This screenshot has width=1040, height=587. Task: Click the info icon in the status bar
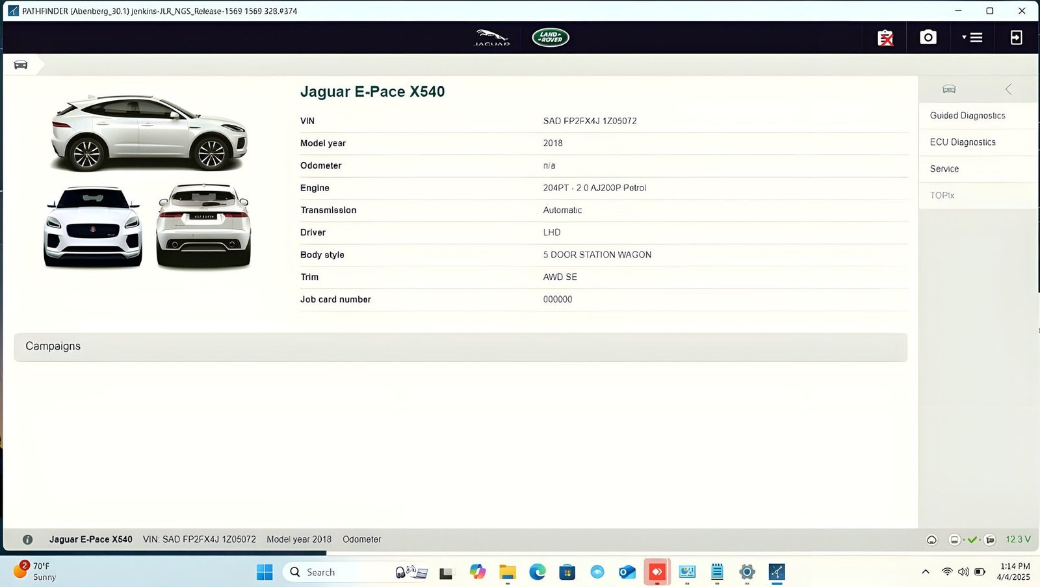point(27,540)
